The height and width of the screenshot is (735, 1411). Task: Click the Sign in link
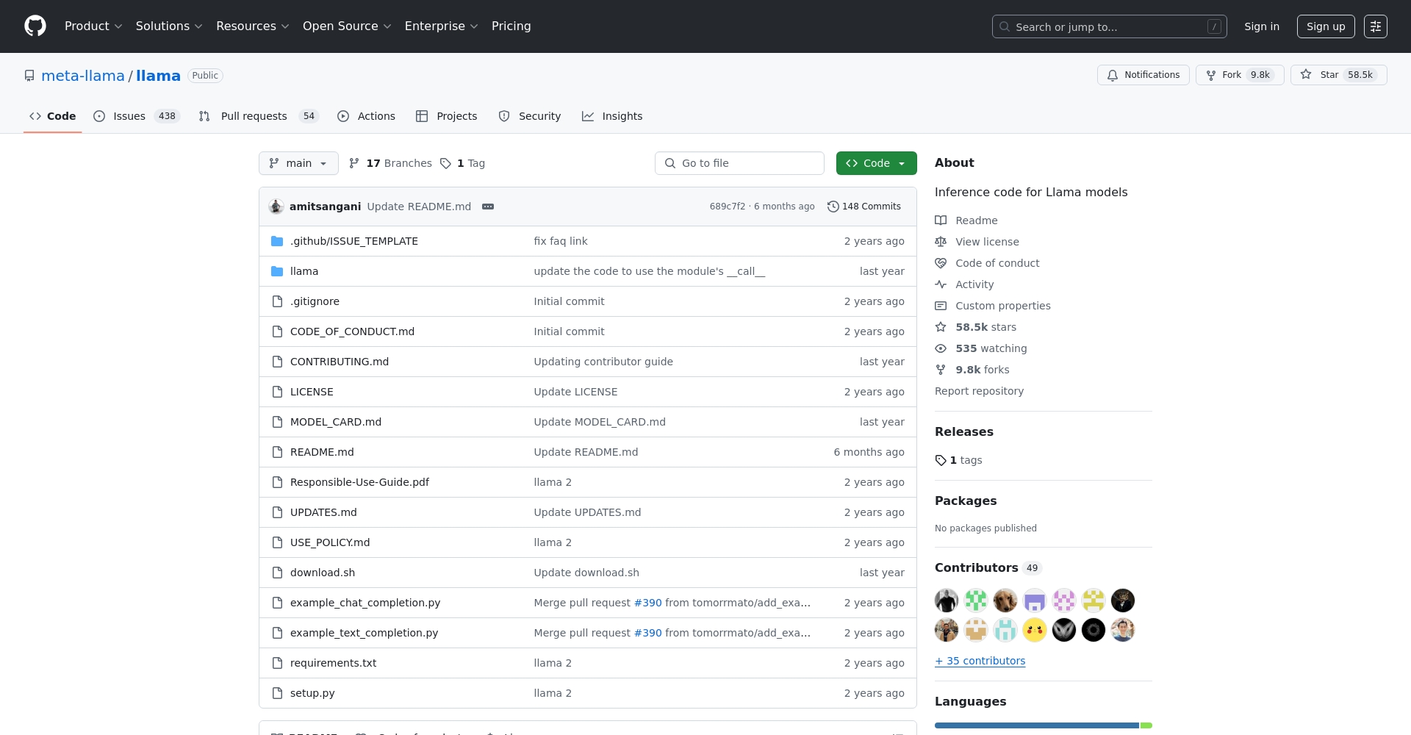[1262, 26]
